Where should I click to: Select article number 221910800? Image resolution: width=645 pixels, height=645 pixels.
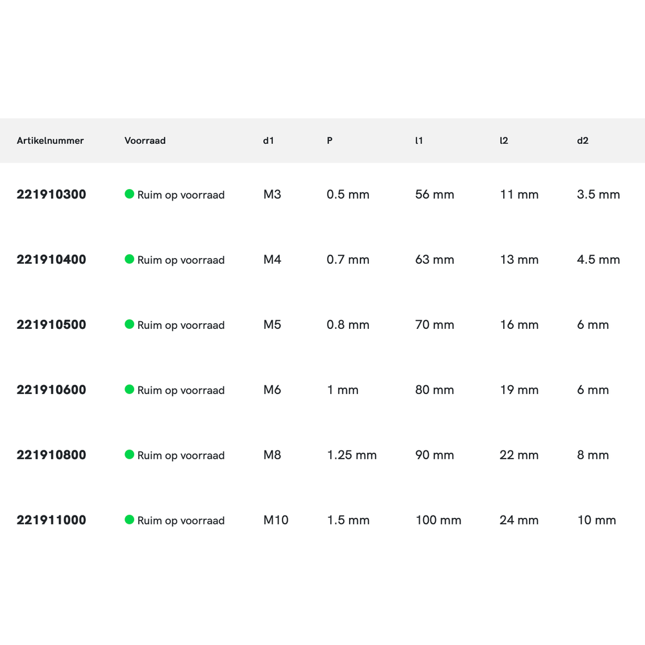51,455
